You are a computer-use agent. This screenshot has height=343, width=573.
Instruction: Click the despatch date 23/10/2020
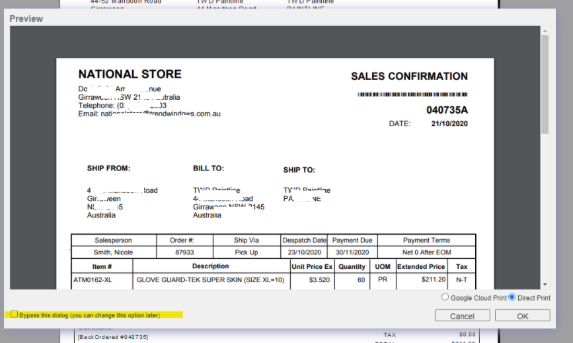304,252
